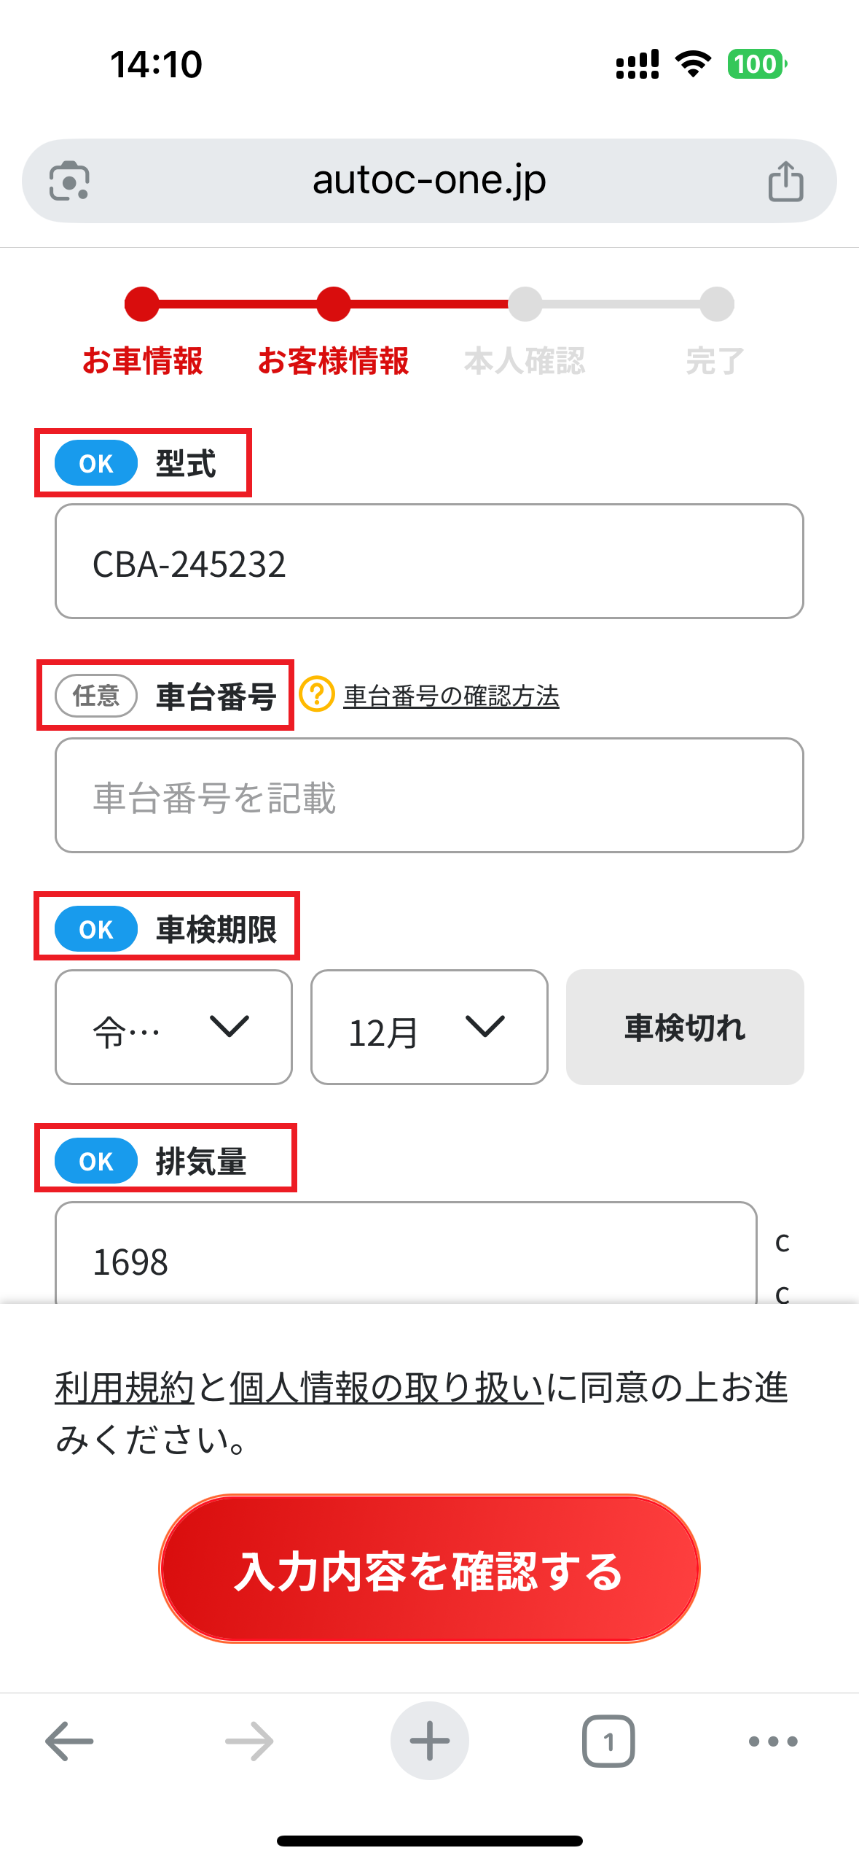Open the browser three-dot menu

tap(773, 1741)
